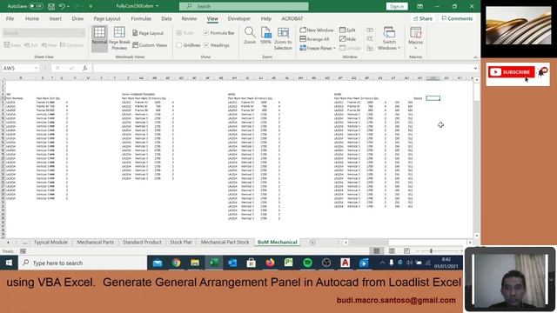This screenshot has height=313, width=557.
Task: Click the YouTube Subscribe button
Action: 511,72
